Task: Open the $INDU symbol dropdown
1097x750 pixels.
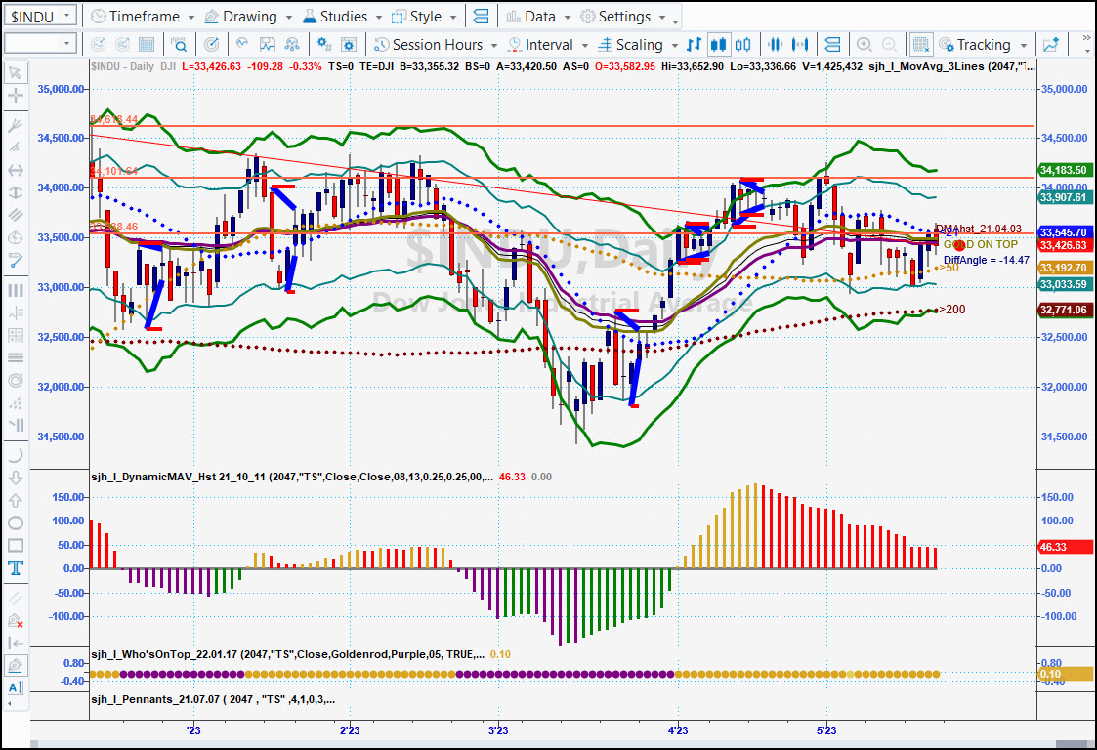Action: (x=67, y=16)
